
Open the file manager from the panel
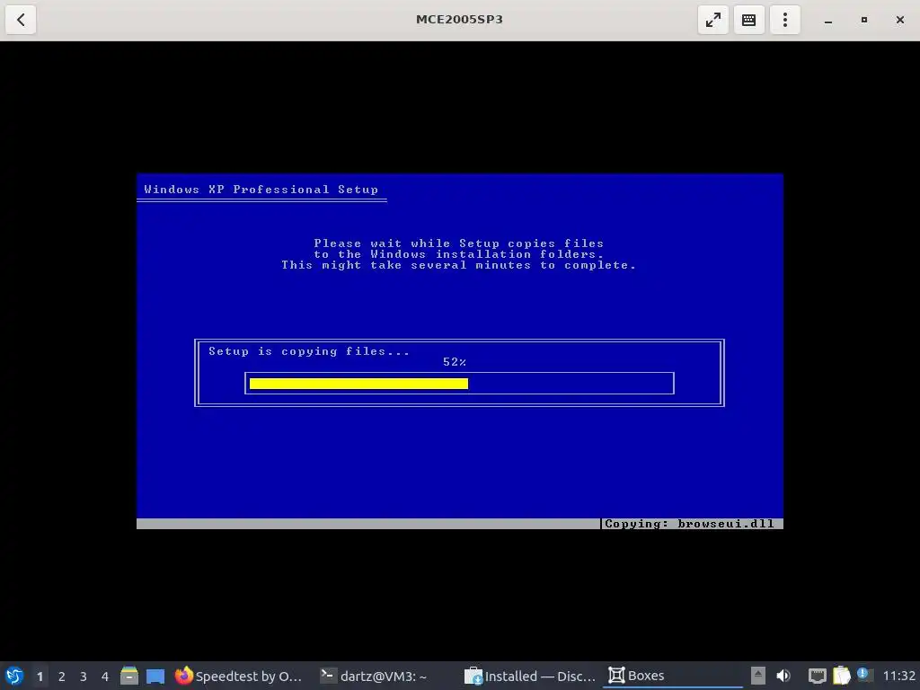point(129,676)
